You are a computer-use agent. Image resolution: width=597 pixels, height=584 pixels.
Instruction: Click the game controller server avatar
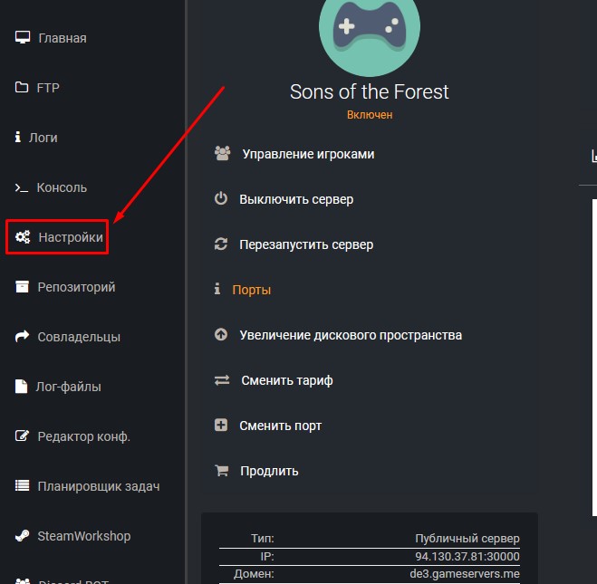(x=369, y=30)
